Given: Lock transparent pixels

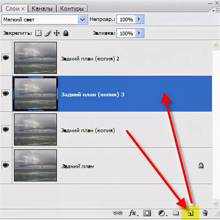Looking at the screenshot, I should (38, 33).
